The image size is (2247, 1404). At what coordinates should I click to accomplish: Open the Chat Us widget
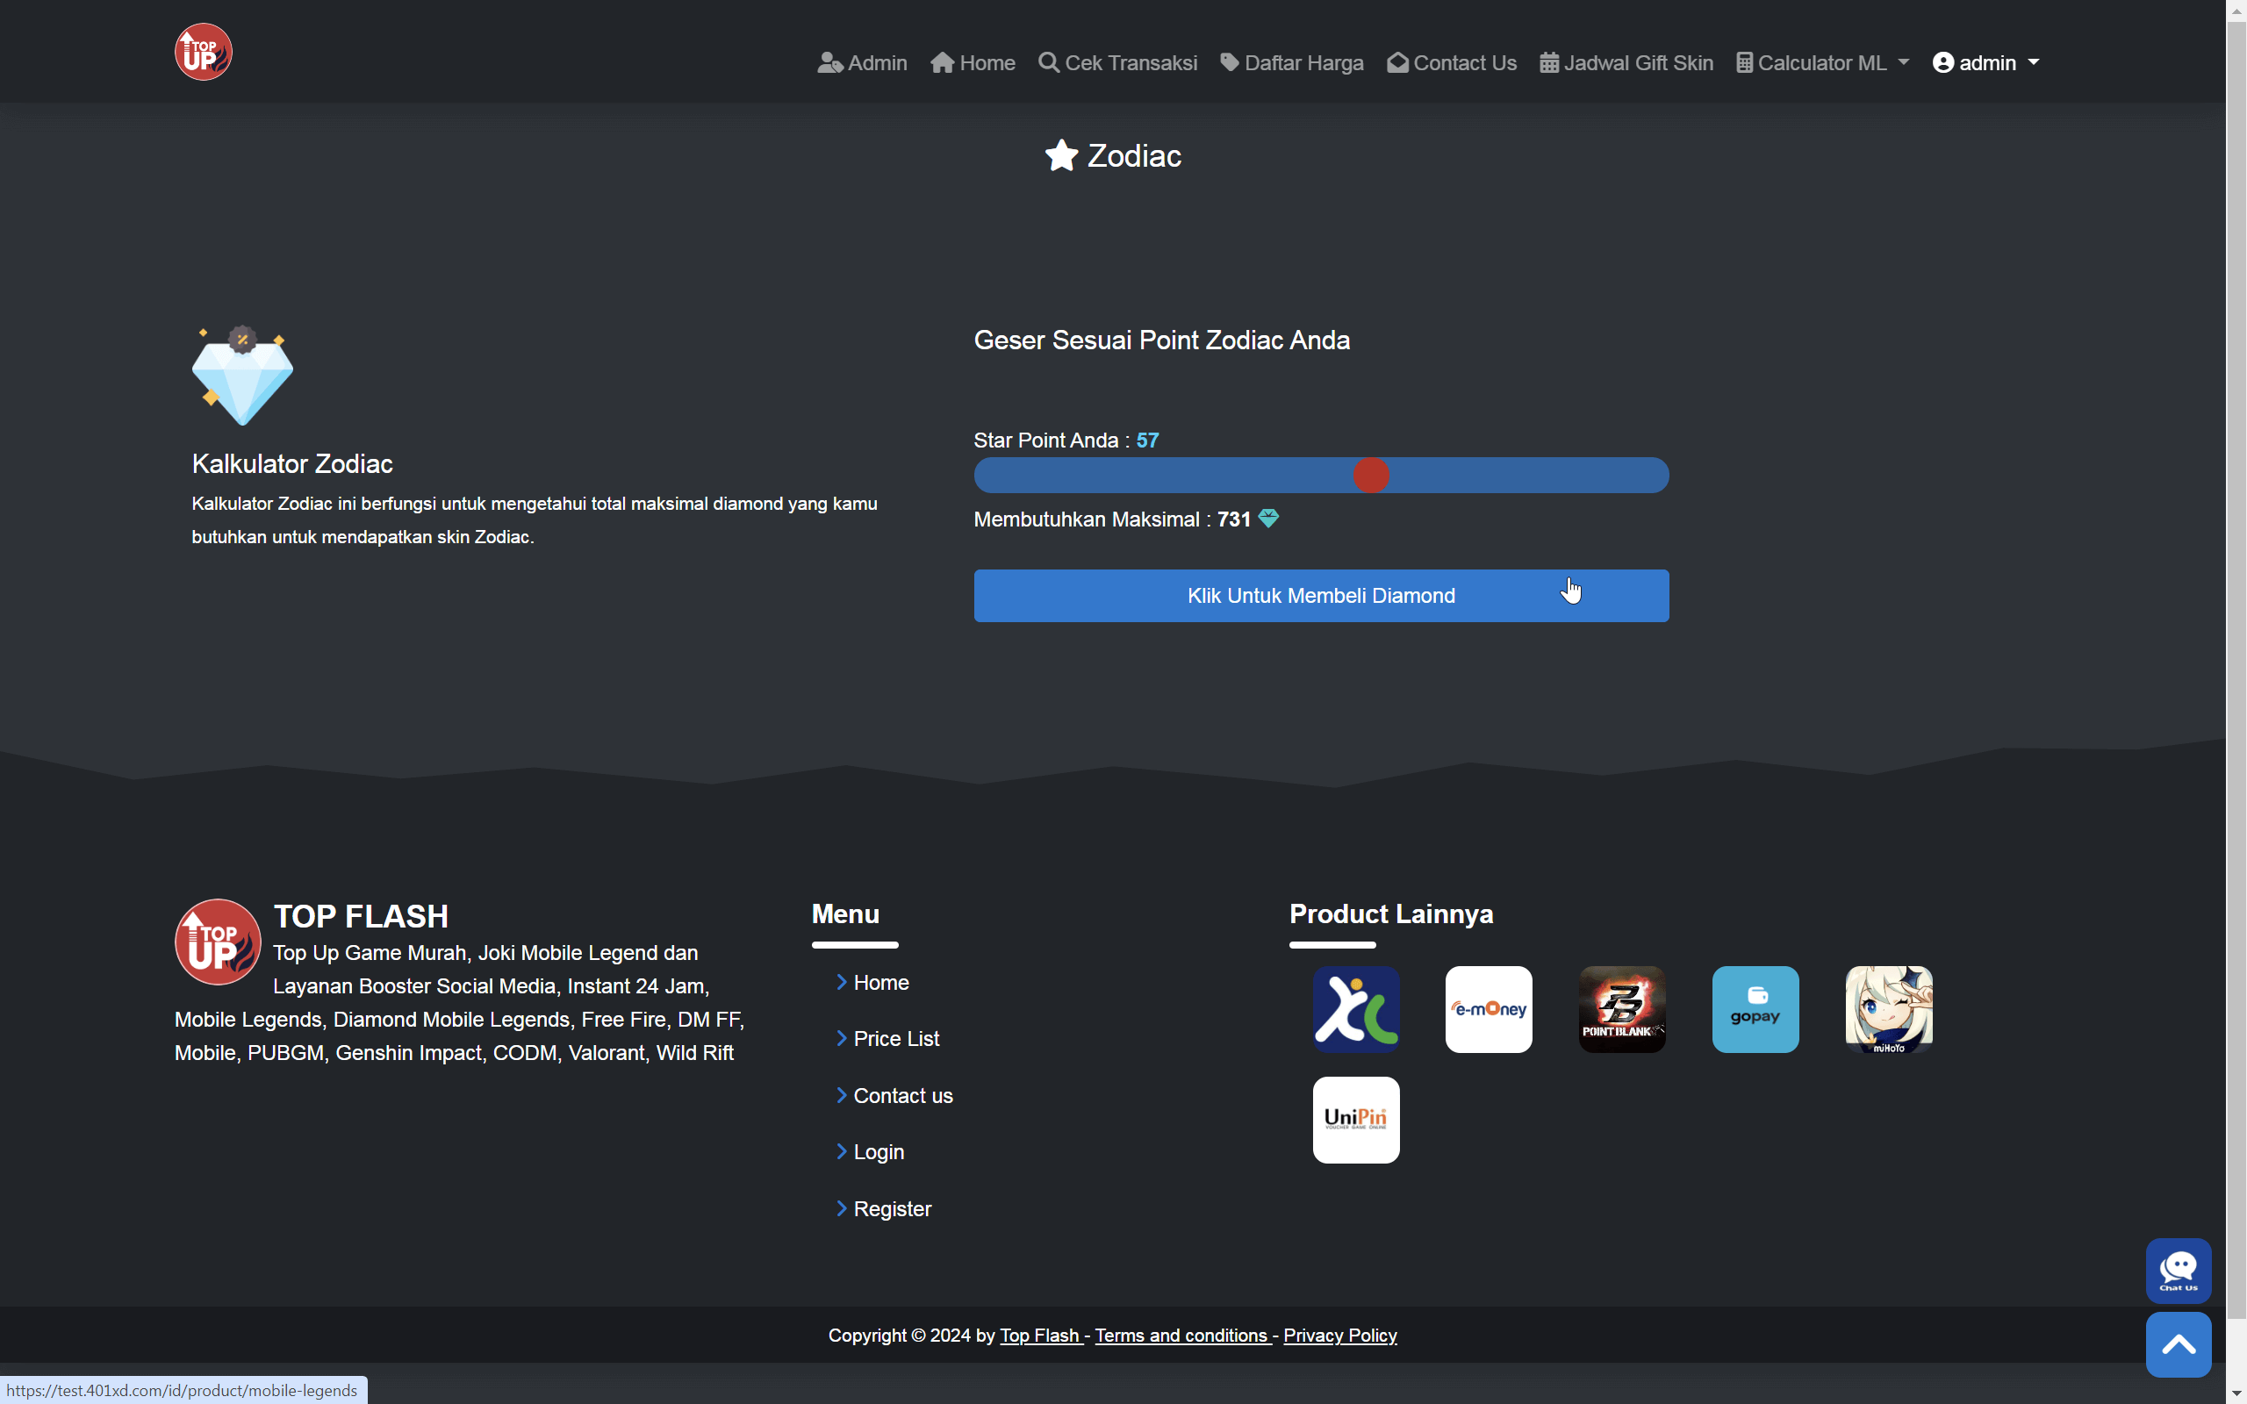tap(2179, 1271)
